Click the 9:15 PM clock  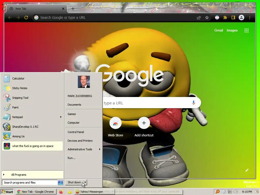pos(247,192)
